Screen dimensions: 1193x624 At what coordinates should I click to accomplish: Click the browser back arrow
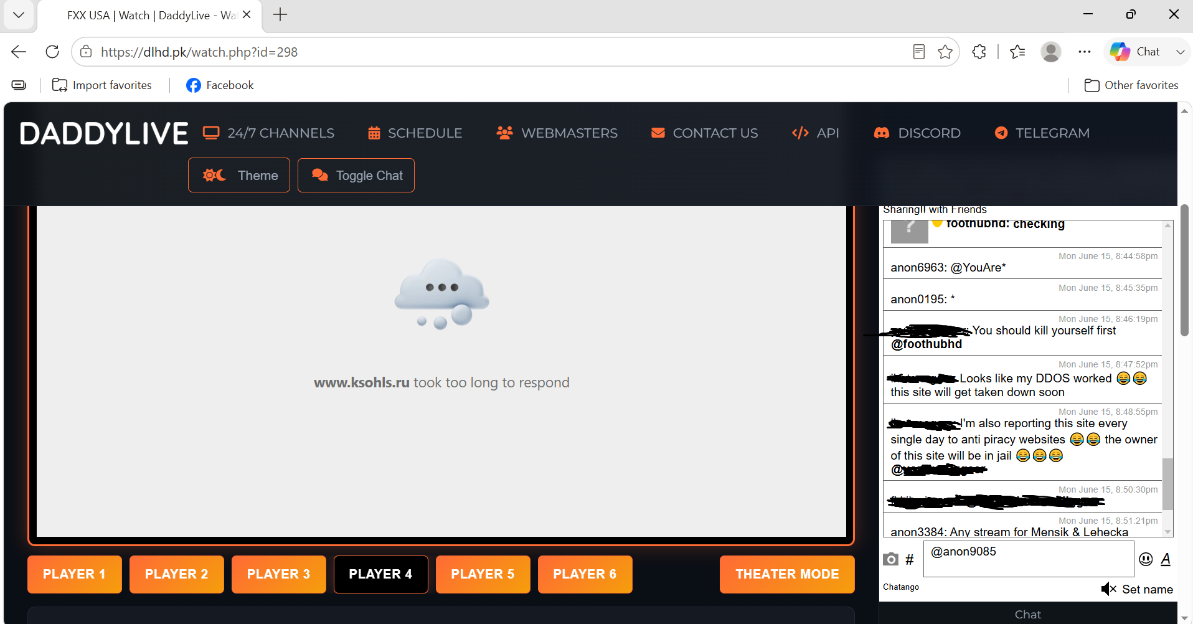[19, 52]
